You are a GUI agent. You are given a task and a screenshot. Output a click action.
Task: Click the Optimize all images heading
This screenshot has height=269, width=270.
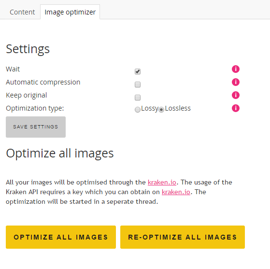(60, 153)
